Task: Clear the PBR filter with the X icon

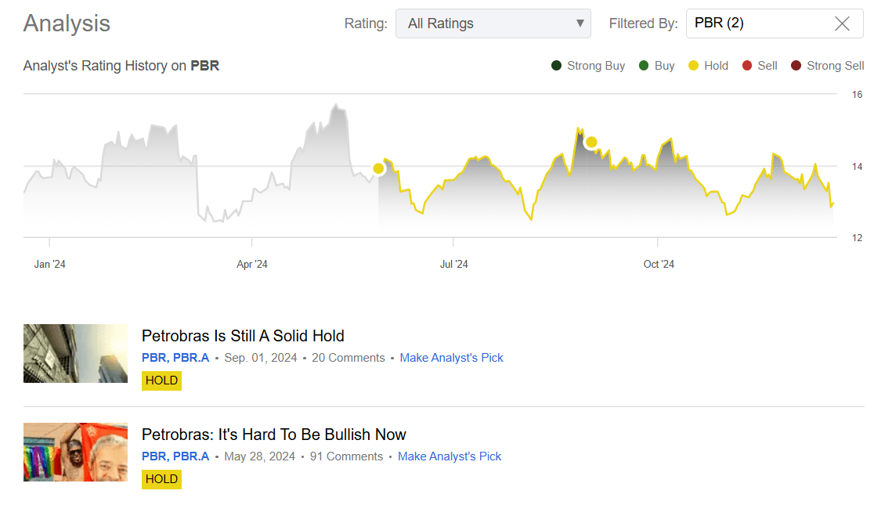Action: 842,23
